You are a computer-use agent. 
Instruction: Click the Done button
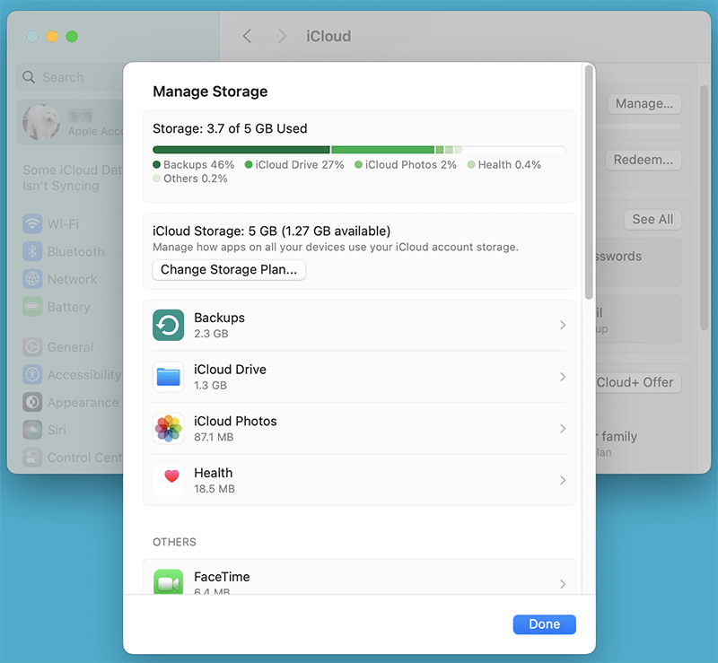pos(544,624)
